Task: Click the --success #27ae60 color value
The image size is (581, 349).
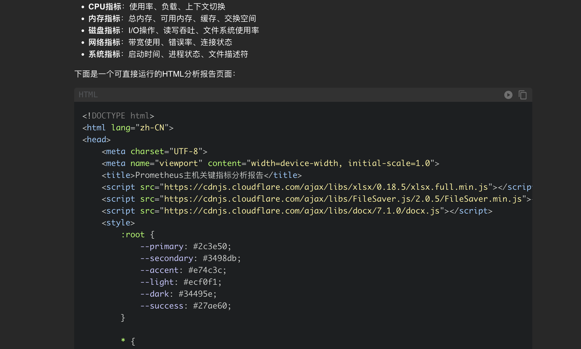Action: [210, 306]
